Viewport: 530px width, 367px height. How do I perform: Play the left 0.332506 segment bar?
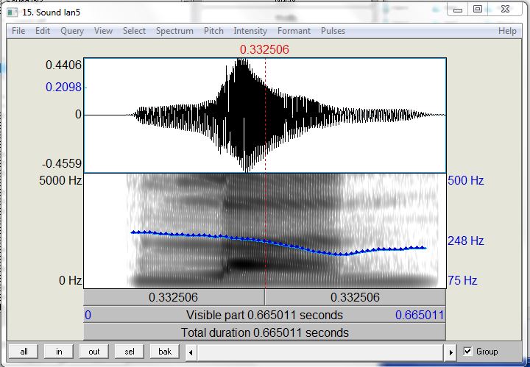pos(174,297)
